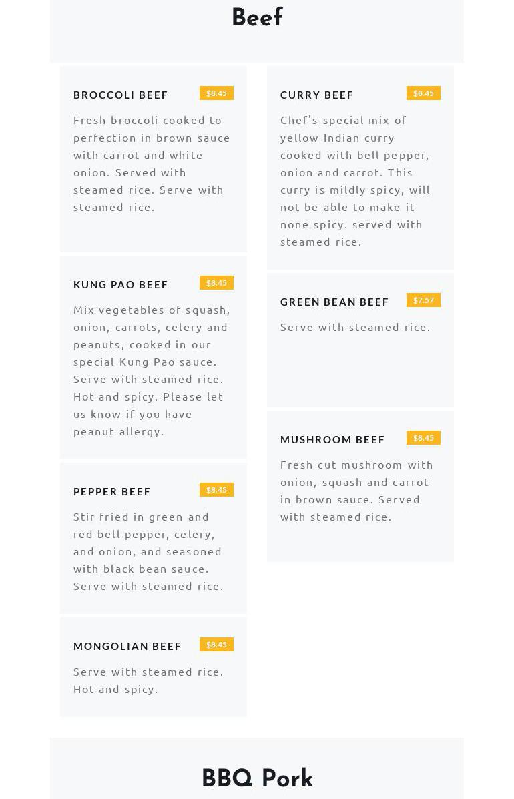Open the Green Bean Beef title

334,302
